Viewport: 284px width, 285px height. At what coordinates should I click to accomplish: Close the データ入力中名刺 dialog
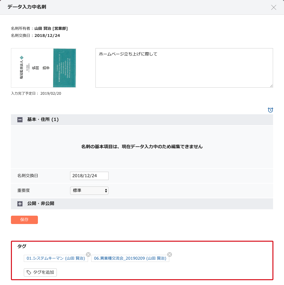(274, 7)
